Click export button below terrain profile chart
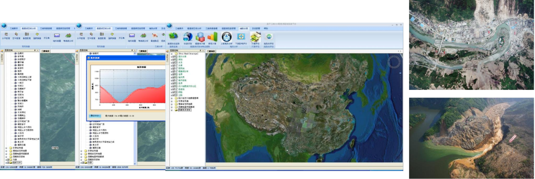Screen dimensions: 535x179 [x=96, y=116]
